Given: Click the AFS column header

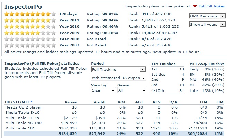Looking at the screenshot, I should pos(156,102).
